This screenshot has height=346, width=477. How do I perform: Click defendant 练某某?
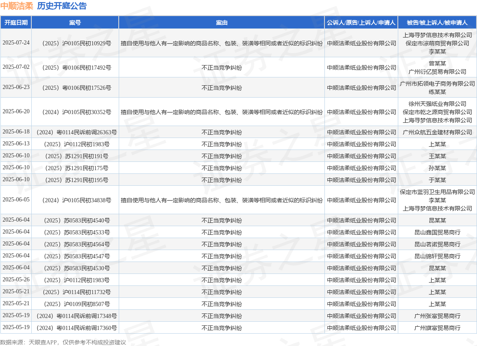[437, 92]
